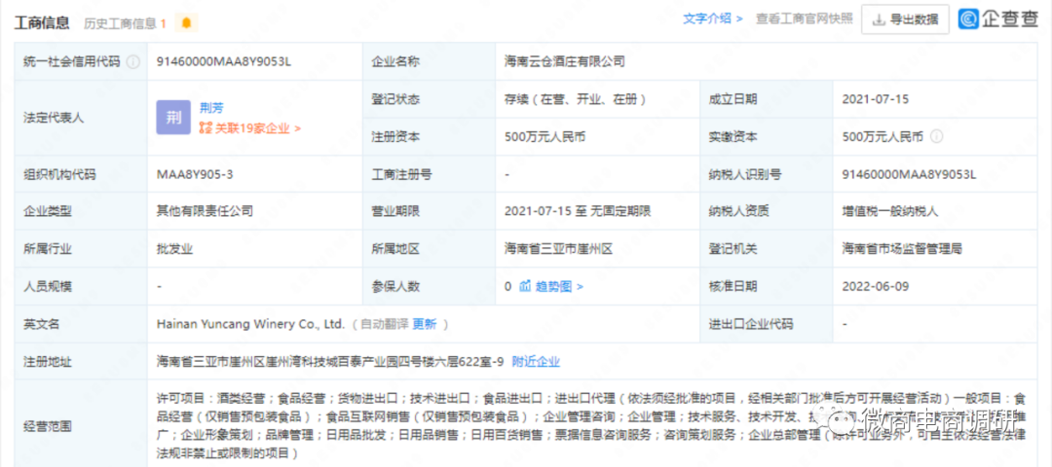Click the 法定代表人 row label
Viewport: 1052px width, 467px height.
tap(54, 118)
